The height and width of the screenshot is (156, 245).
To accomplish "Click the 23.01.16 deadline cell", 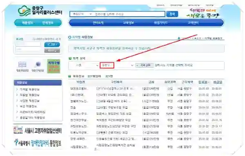I will pos(217,120).
